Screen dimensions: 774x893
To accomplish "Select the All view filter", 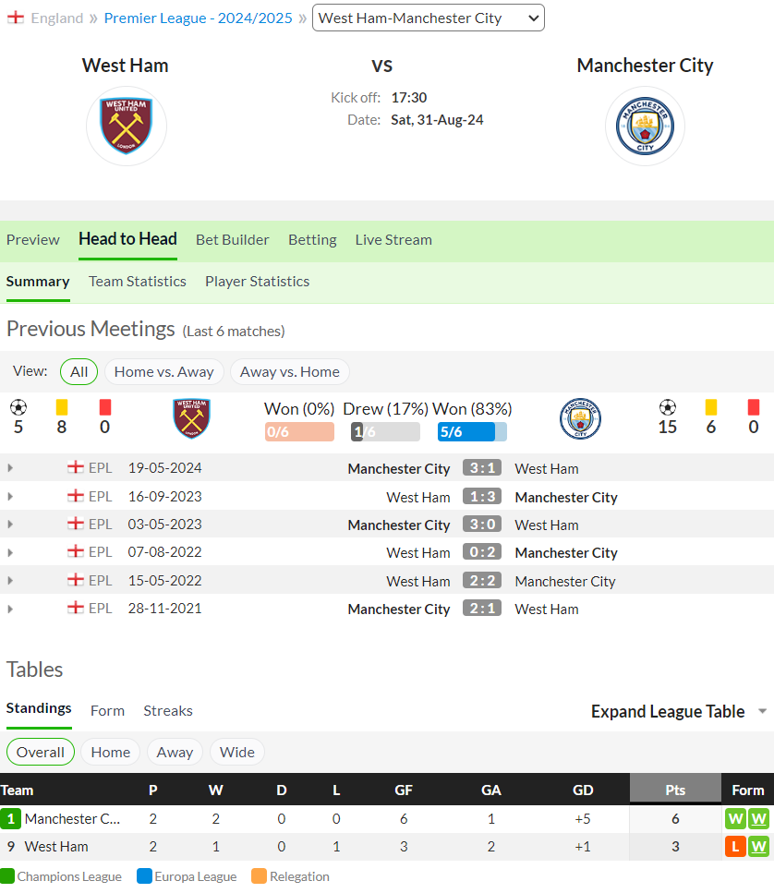I will (79, 372).
